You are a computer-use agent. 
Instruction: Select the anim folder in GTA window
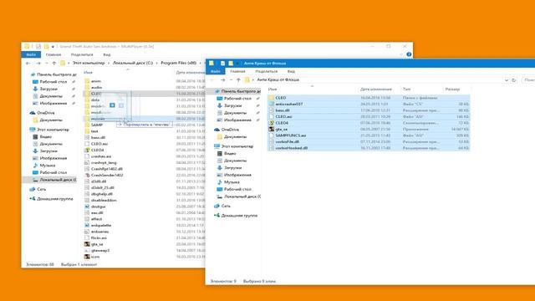point(96,81)
